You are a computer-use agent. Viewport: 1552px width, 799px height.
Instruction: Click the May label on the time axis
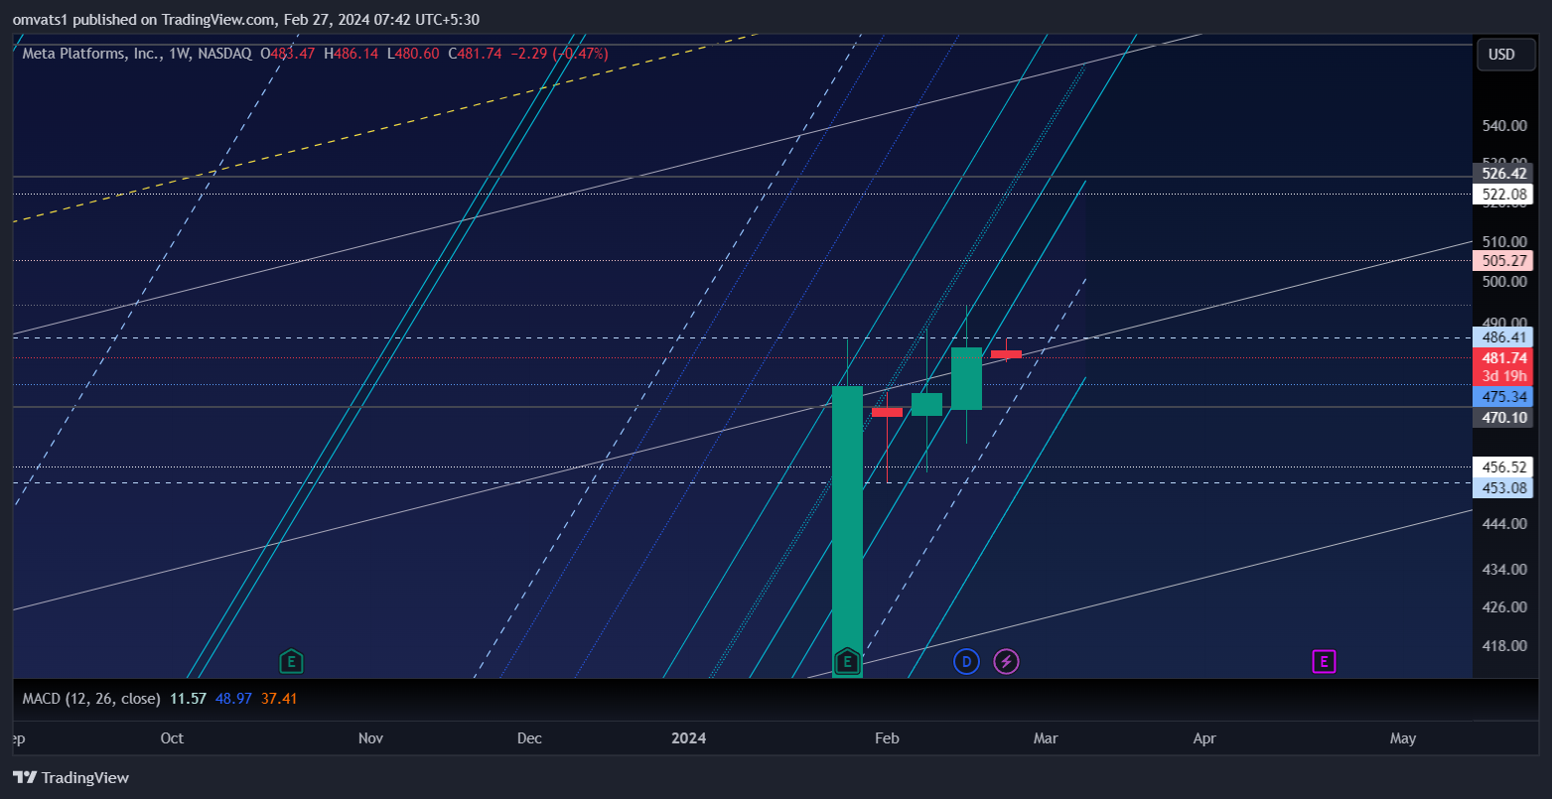tap(1403, 738)
